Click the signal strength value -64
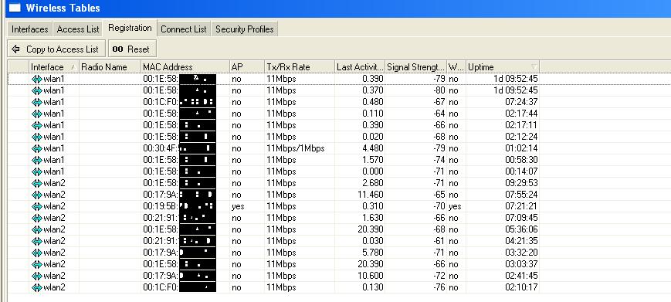The image size is (671, 302). (x=439, y=114)
